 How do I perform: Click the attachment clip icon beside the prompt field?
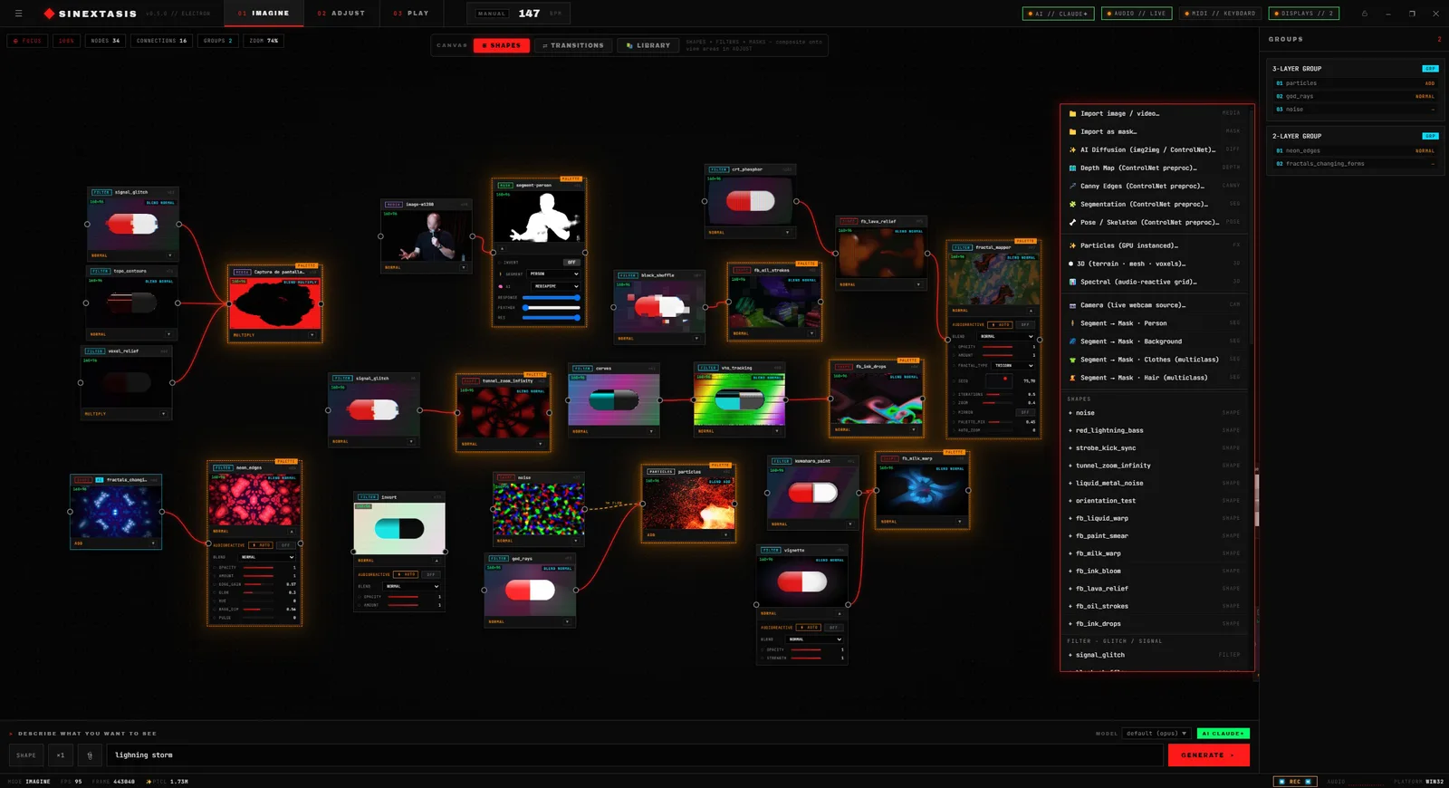click(x=90, y=755)
